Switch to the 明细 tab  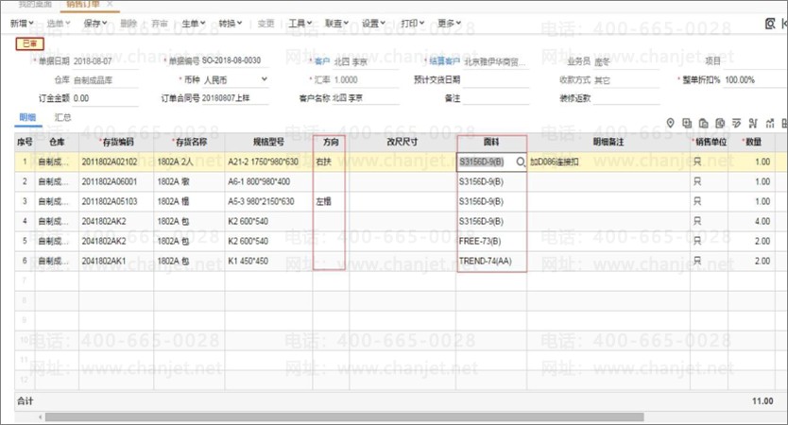tap(27, 117)
